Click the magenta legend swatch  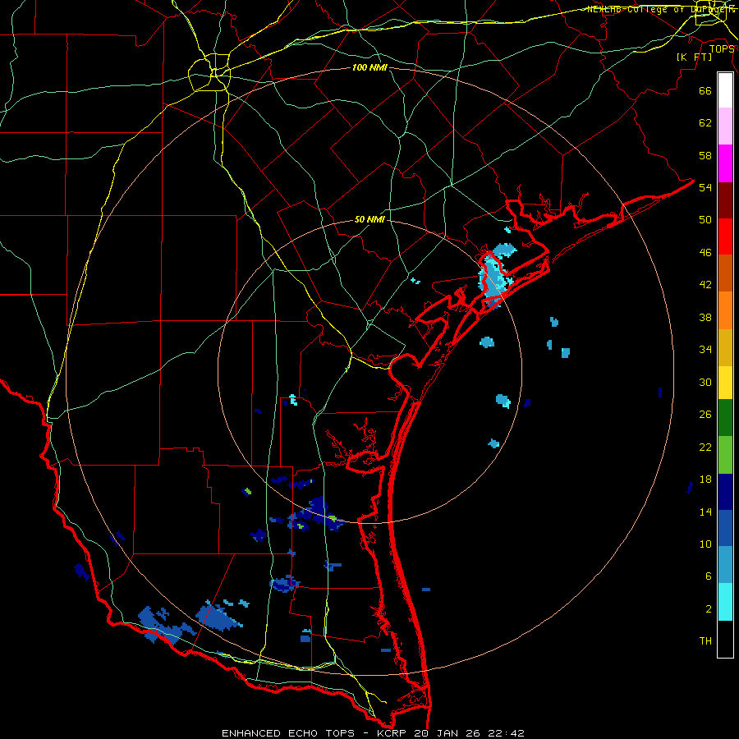pos(725,163)
